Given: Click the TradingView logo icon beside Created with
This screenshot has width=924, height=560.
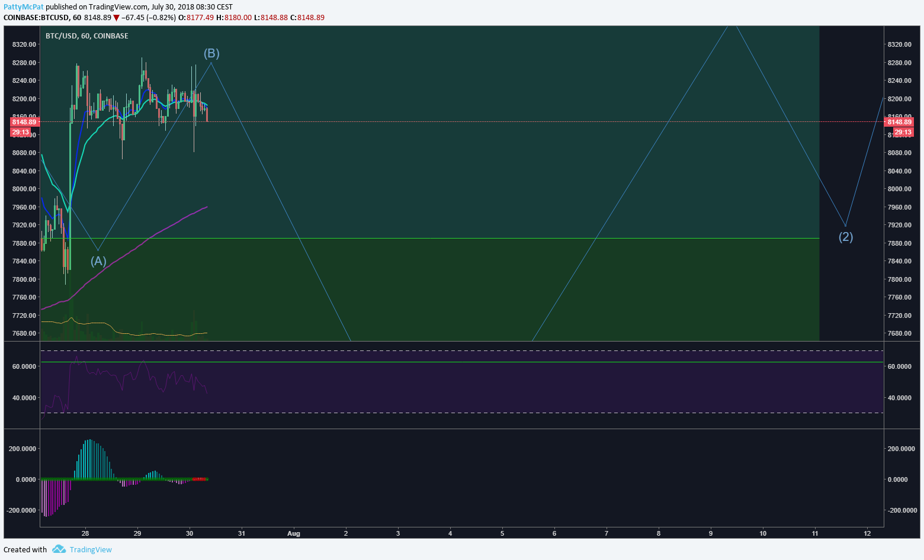Looking at the screenshot, I should (59, 549).
